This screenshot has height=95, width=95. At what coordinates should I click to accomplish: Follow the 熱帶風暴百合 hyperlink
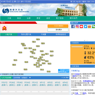88,81
